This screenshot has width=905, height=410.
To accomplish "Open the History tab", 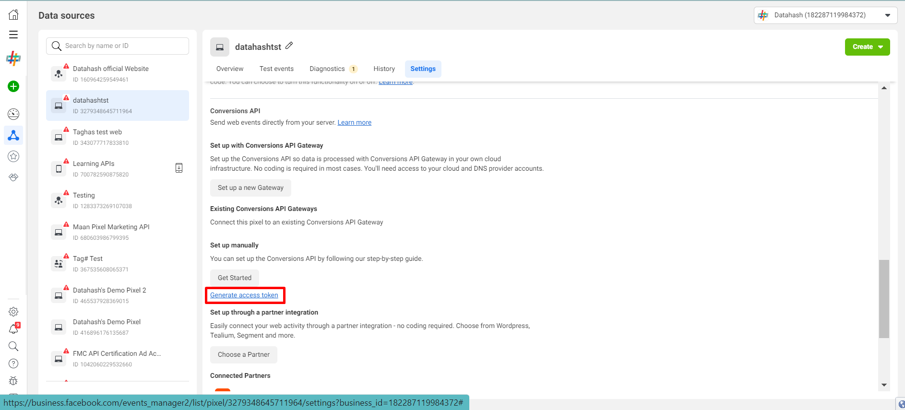I will coord(384,69).
